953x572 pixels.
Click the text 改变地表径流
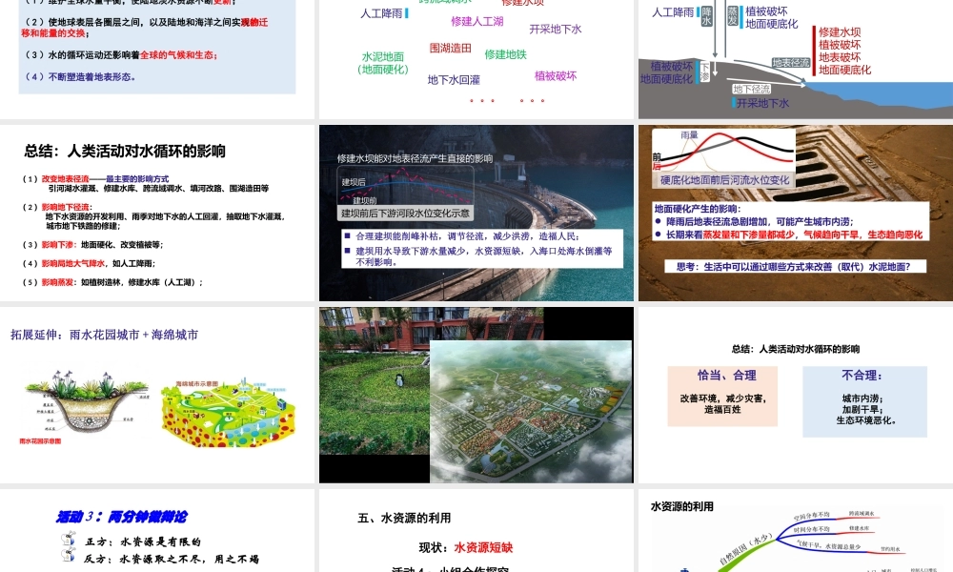click(x=65, y=178)
